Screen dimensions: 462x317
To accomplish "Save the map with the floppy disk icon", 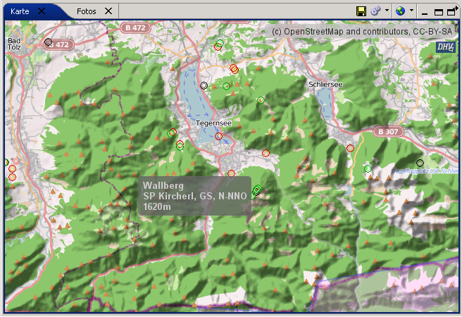I will click(361, 11).
